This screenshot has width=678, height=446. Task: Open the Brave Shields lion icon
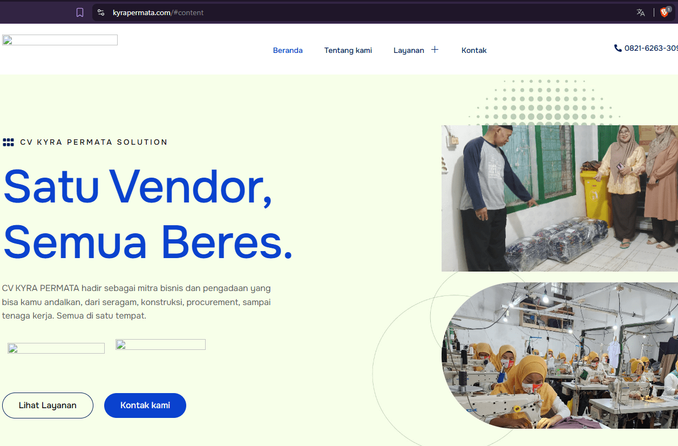click(665, 12)
